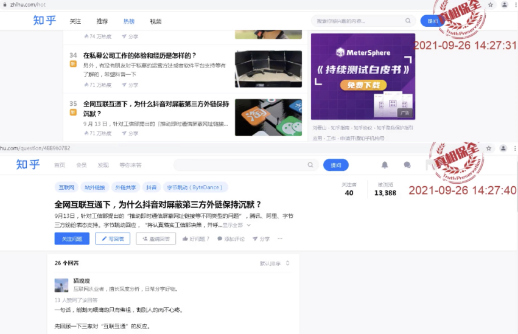The width and height of the screenshot is (518, 334).
Task: Click the Zhihu logo in the lower page header
Action: (28, 165)
